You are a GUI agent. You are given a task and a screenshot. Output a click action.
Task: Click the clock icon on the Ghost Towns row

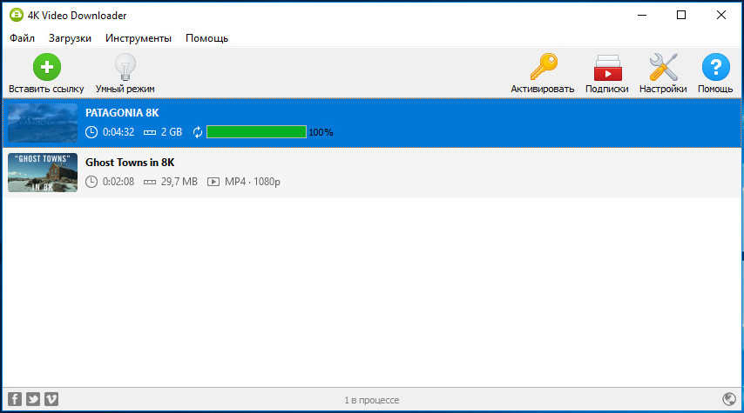[91, 182]
